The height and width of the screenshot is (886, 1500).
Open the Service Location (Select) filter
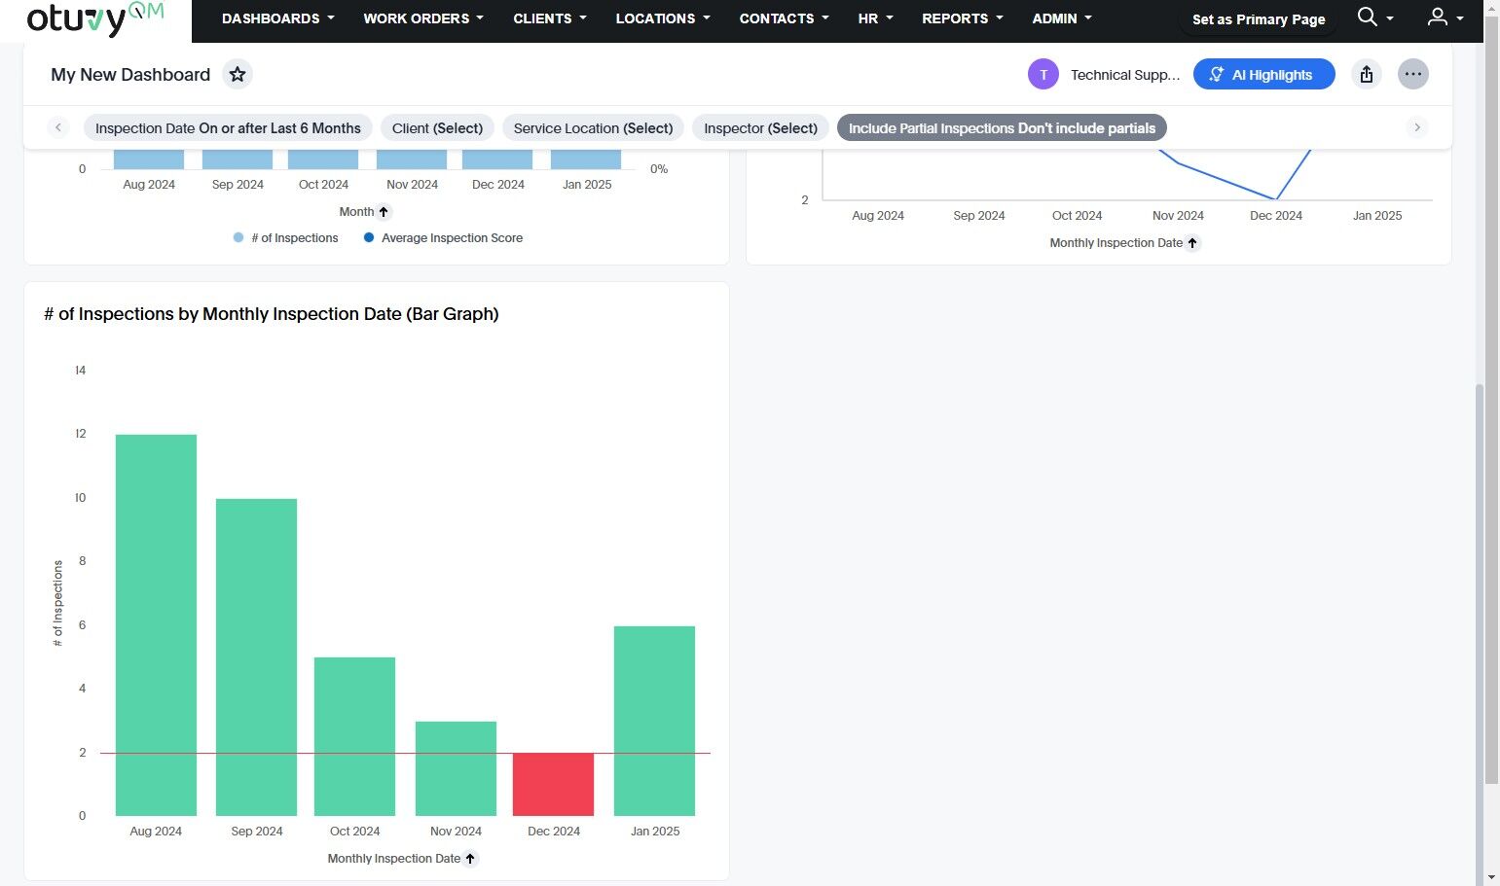[593, 128]
